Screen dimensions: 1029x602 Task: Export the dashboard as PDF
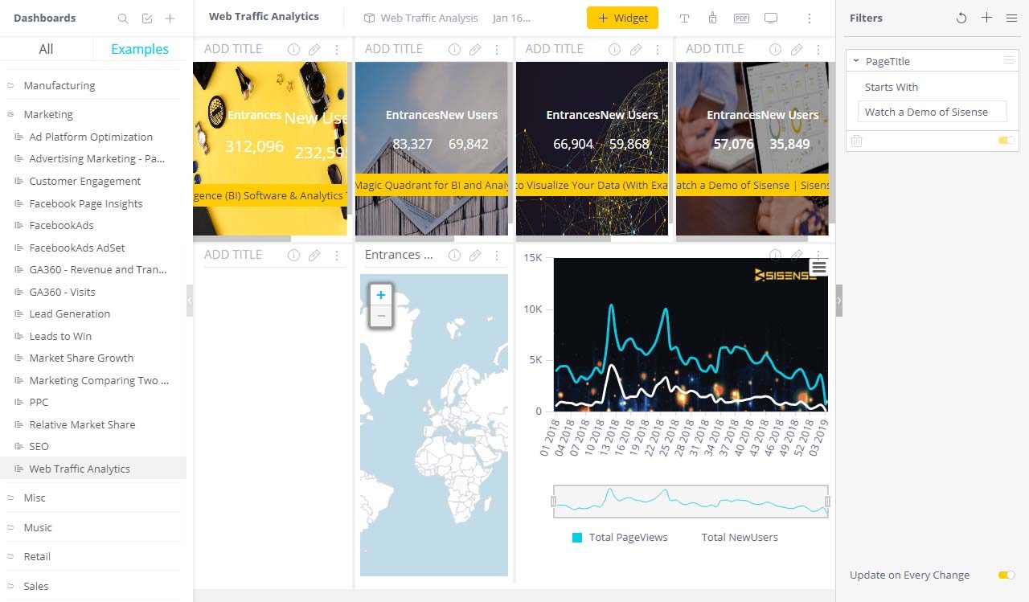click(741, 18)
